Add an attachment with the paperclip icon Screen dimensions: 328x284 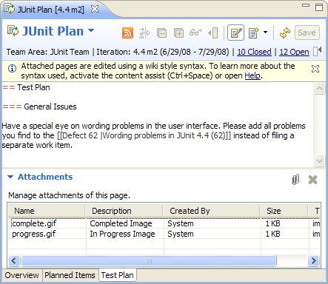[295, 180]
